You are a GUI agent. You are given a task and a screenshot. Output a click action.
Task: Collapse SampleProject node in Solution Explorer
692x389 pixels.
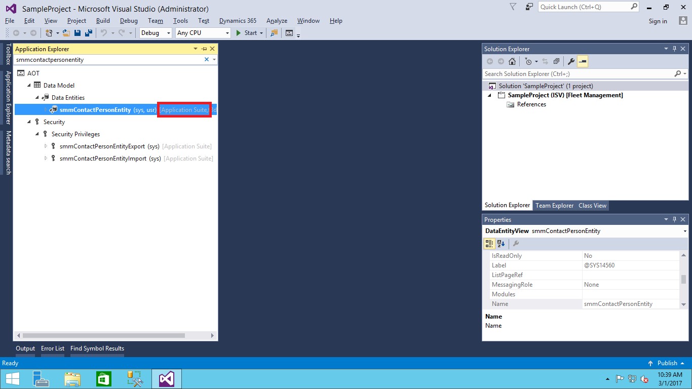point(489,95)
